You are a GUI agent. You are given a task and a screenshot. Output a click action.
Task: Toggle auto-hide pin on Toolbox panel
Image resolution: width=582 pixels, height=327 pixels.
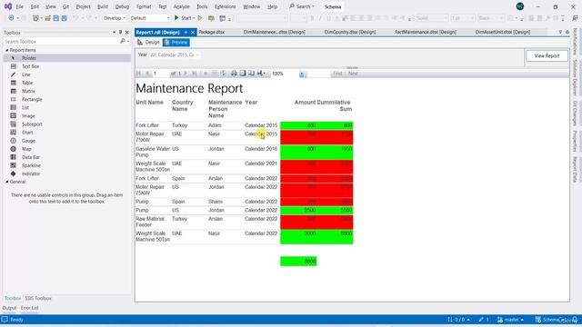click(120, 33)
